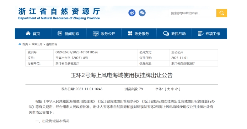Viewport: 247px width, 129px height.
Task: Click the 政务公开 monitor icon
Action: tap(96, 33)
